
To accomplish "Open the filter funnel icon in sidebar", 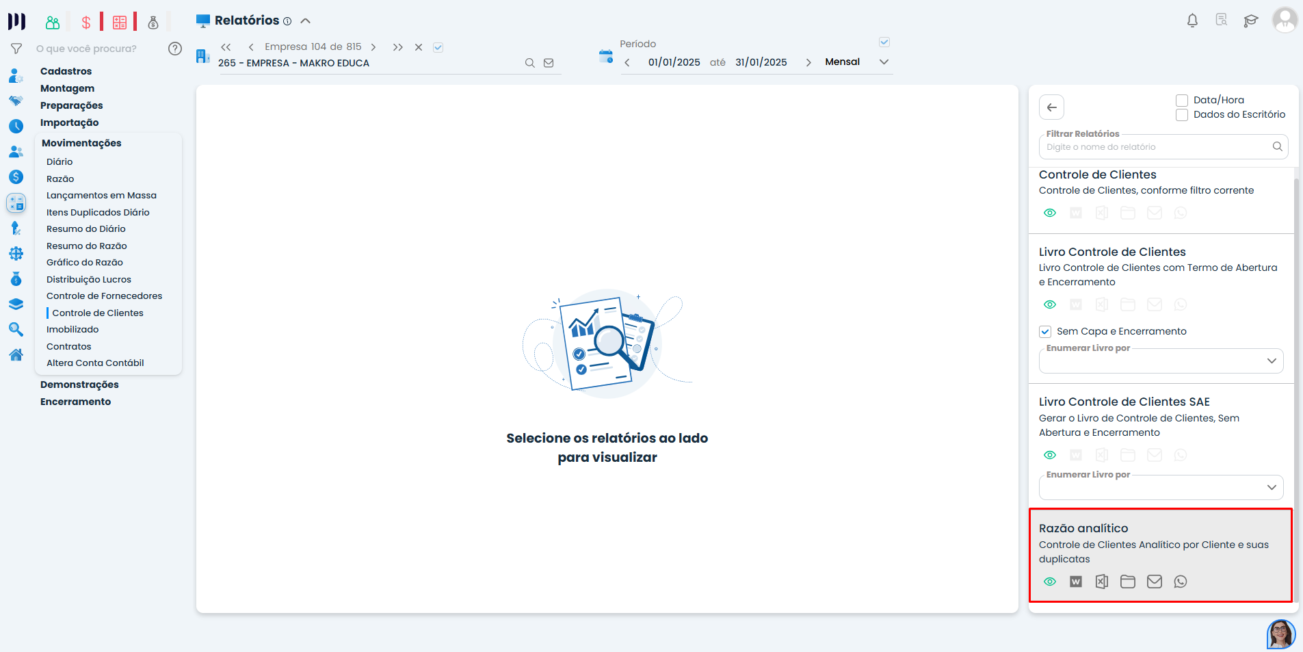I will point(16,49).
